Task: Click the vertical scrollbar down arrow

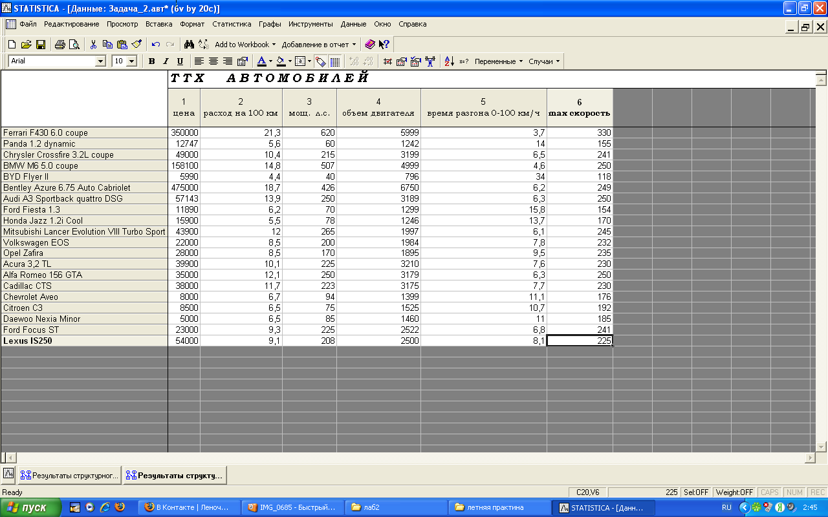Action: 822,447
